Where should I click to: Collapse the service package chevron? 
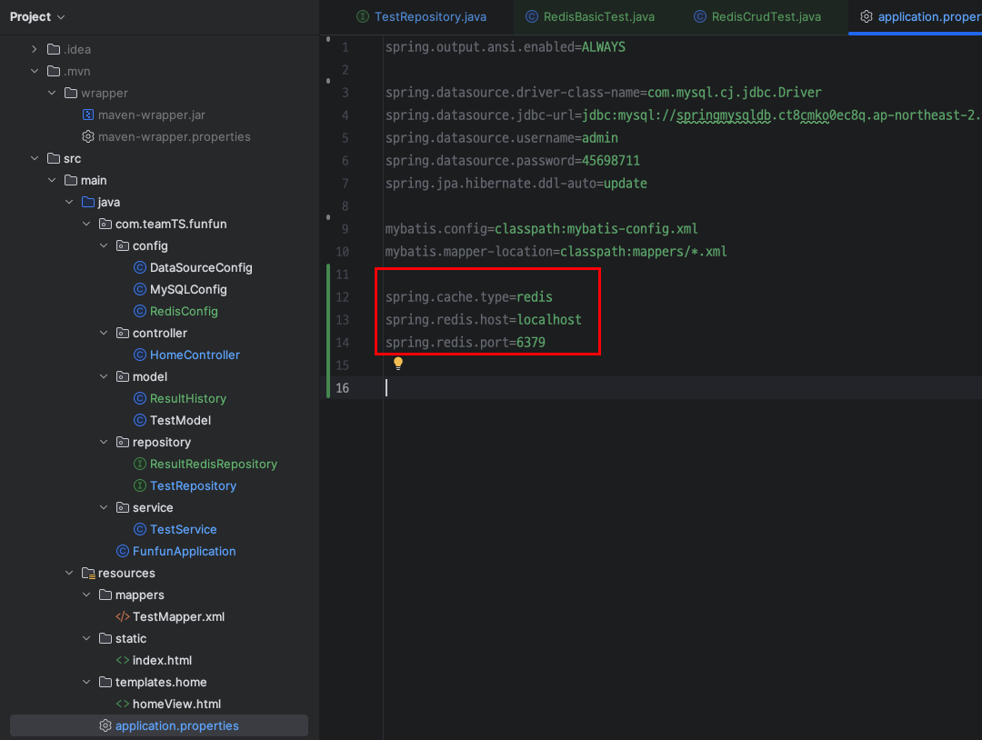104,508
